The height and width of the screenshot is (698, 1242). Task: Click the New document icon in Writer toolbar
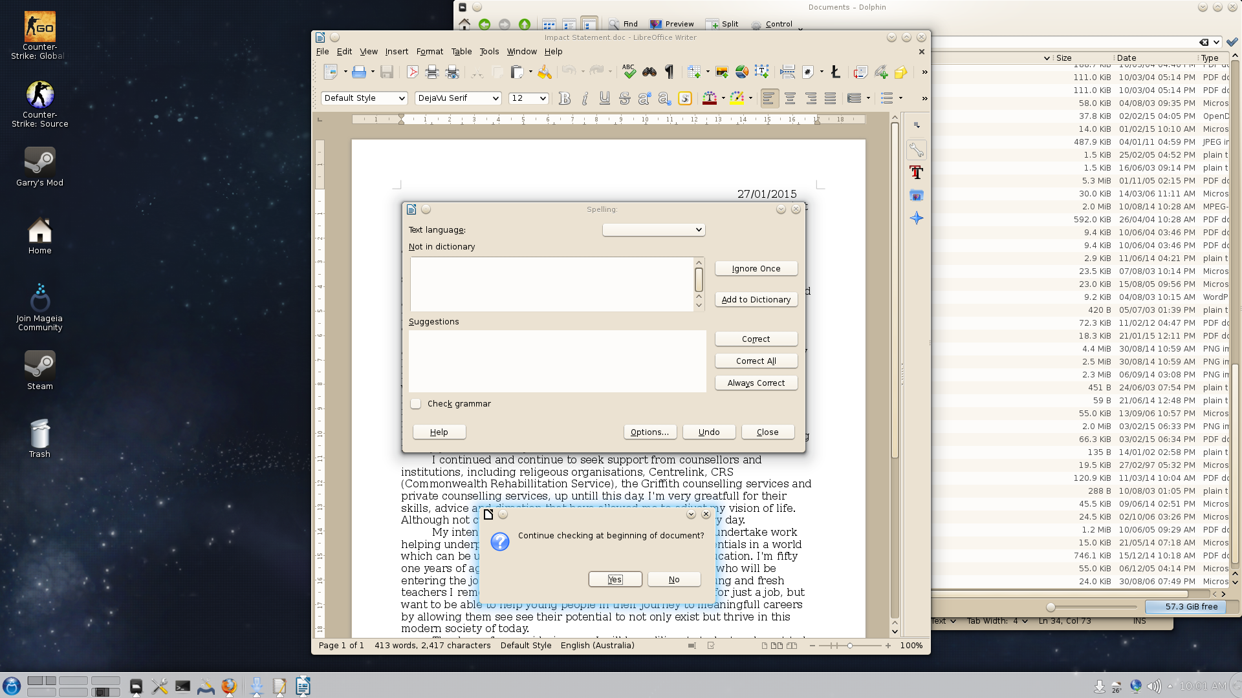(331, 72)
